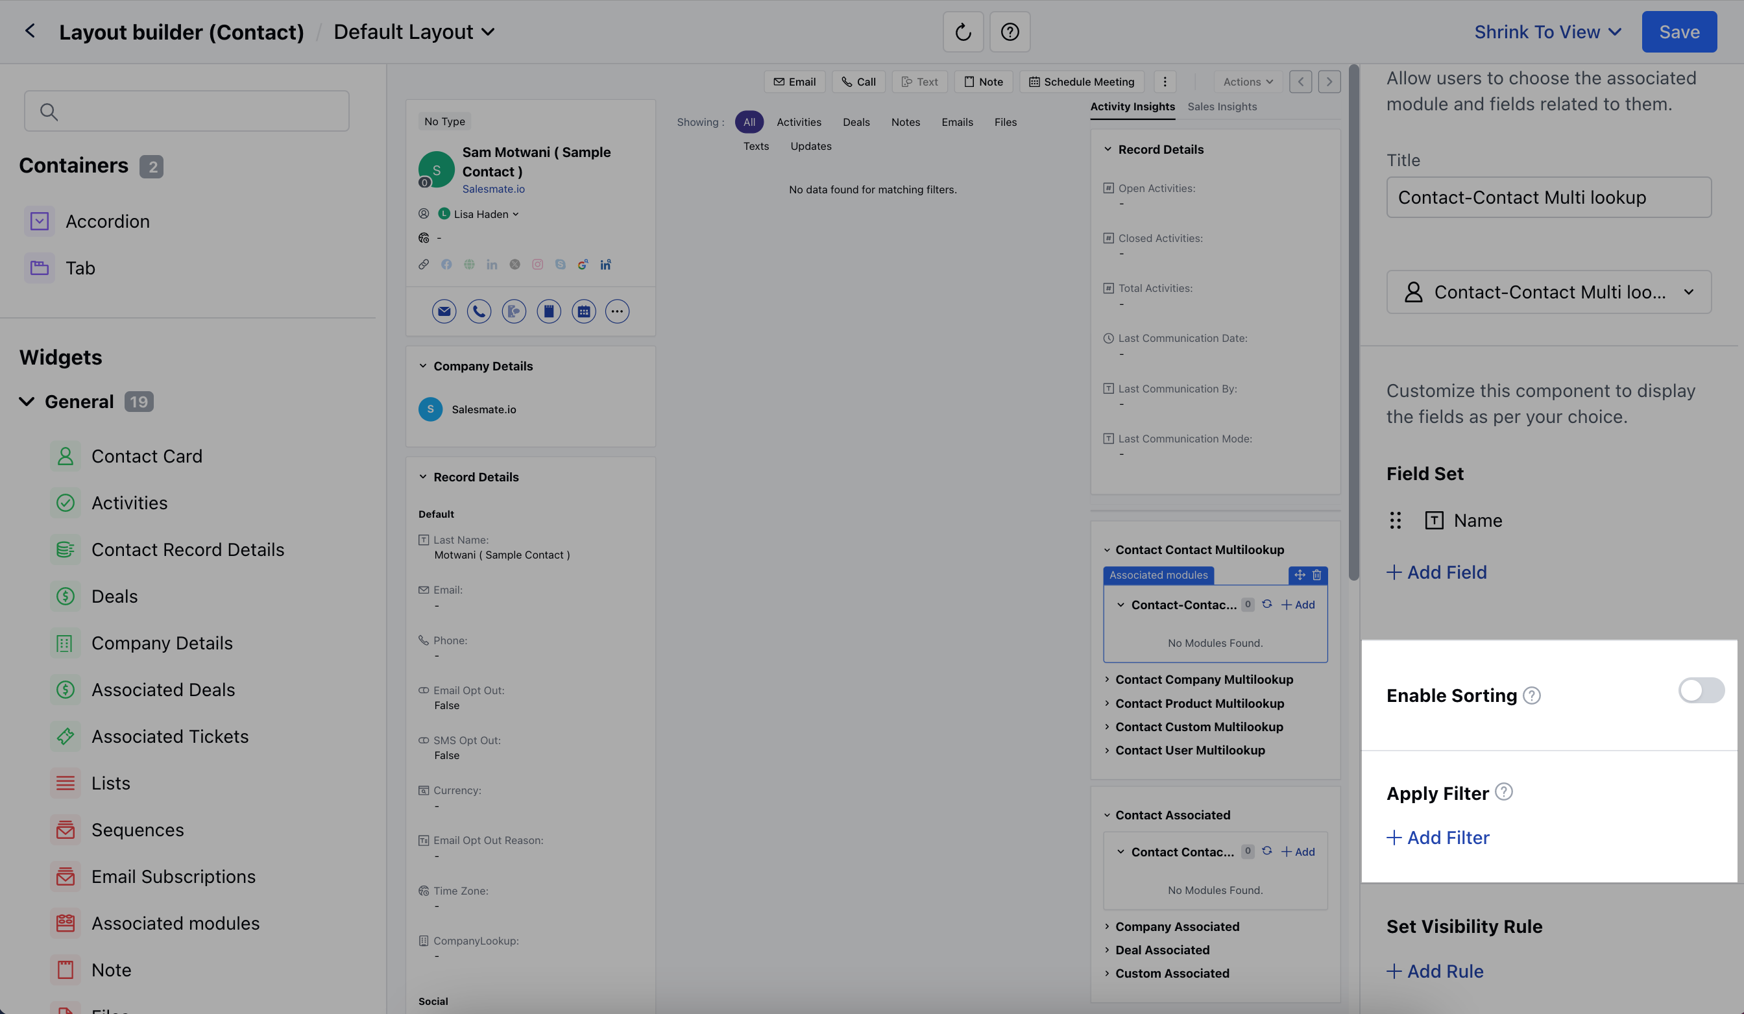Click the Apply Filter help icon
This screenshot has height=1014, width=1744.
[x=1504, y=792]
